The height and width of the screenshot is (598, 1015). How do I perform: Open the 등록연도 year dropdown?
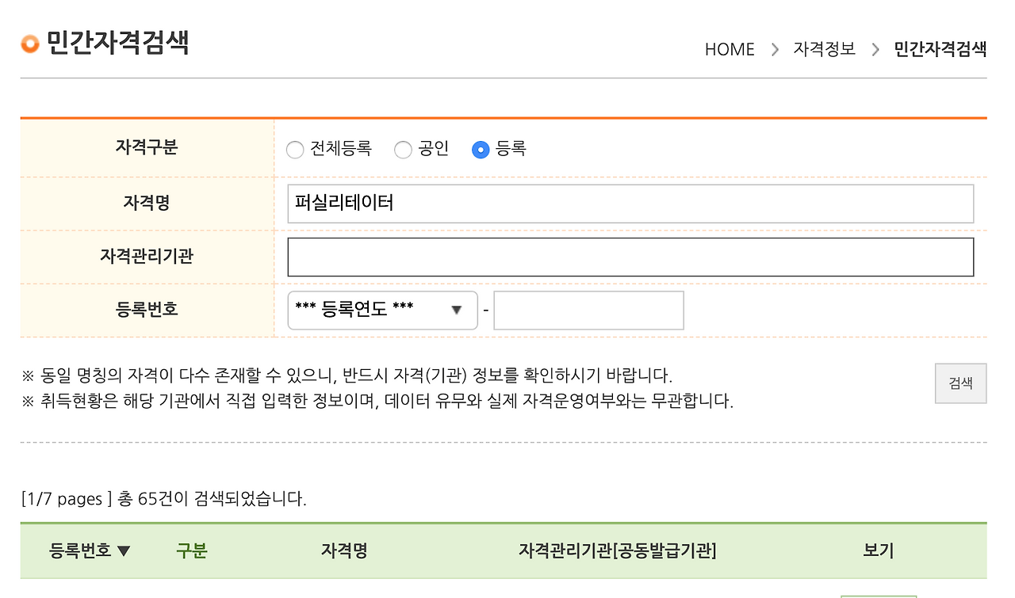(x=382, y=310)
